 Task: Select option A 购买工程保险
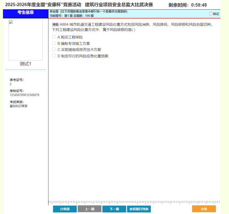(x=54, y=37)
